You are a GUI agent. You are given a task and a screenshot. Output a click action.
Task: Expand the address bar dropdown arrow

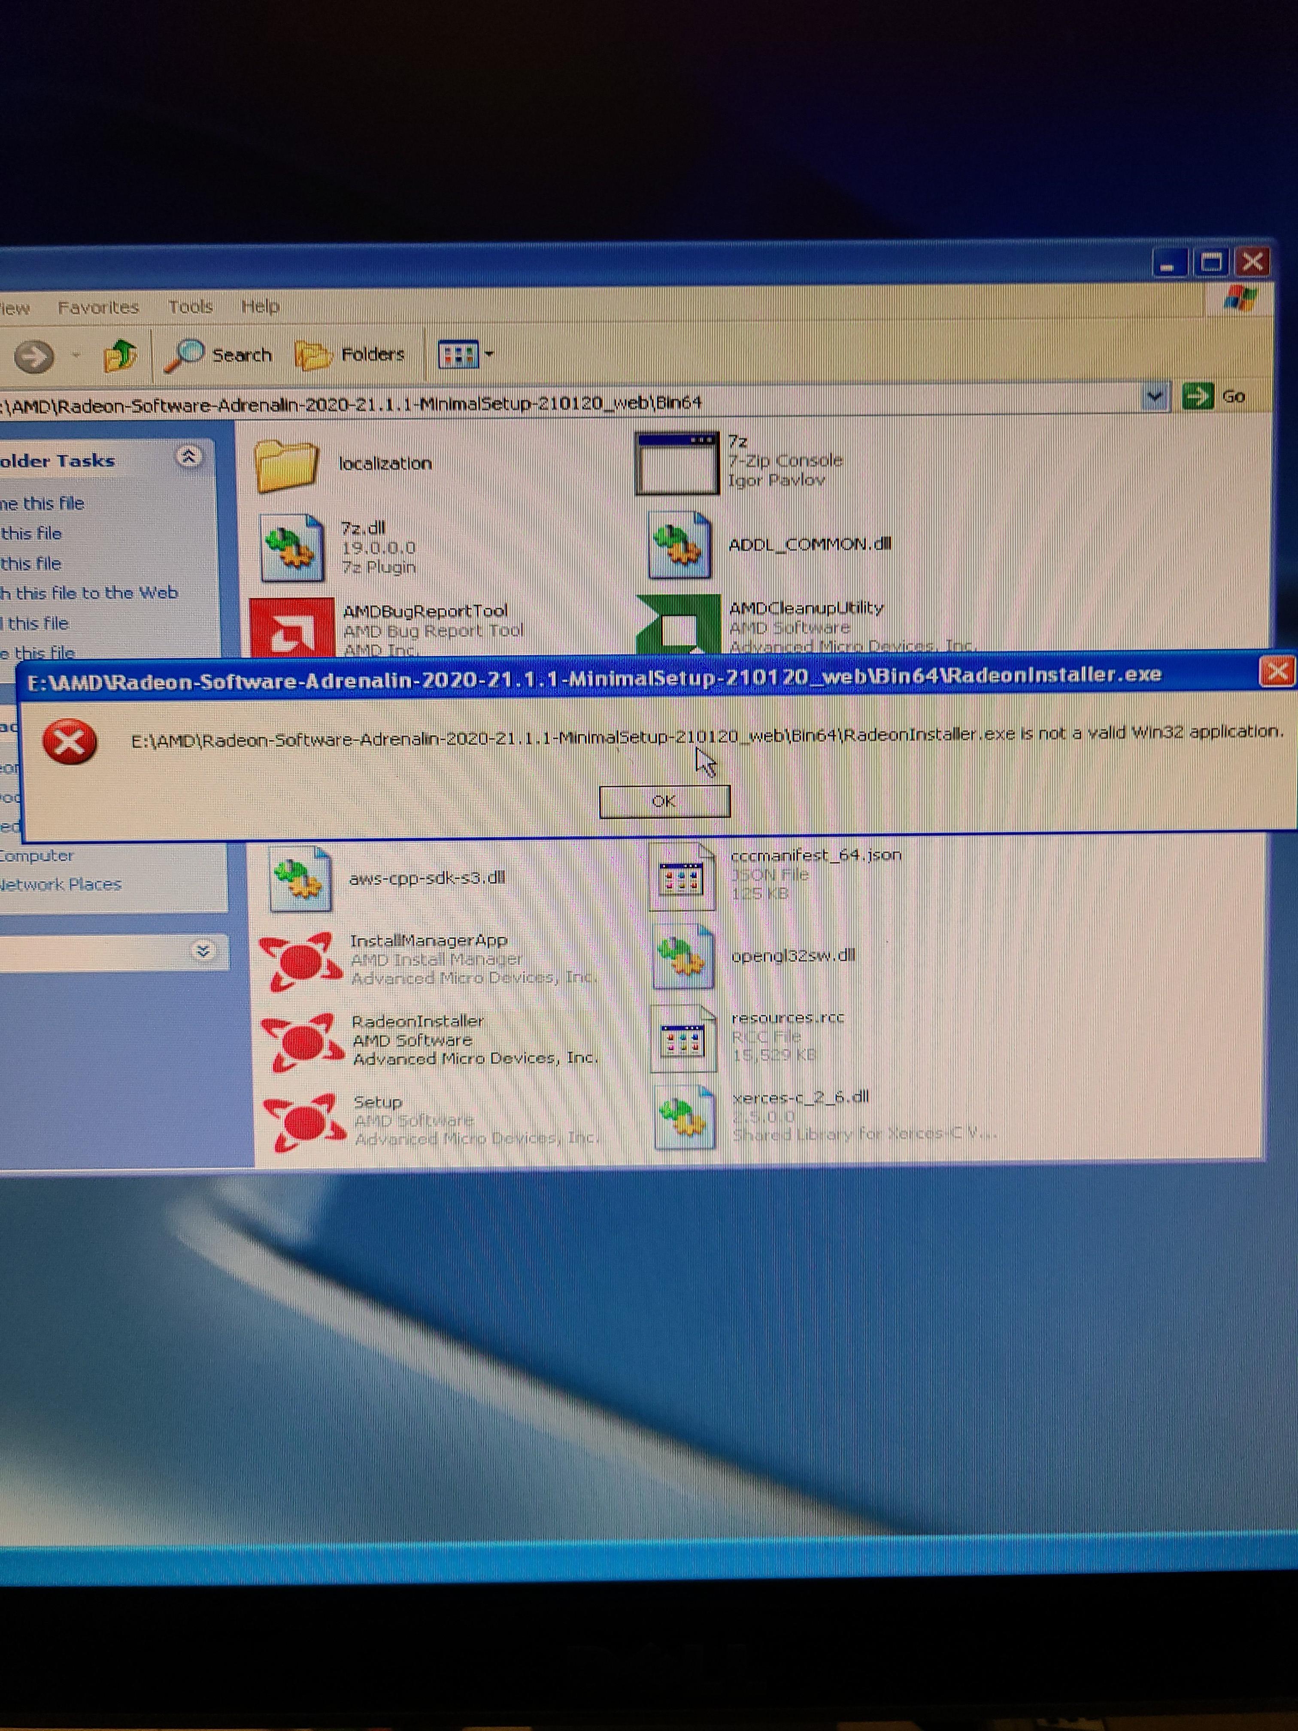pyautogui.click(x=1154, y=397)
